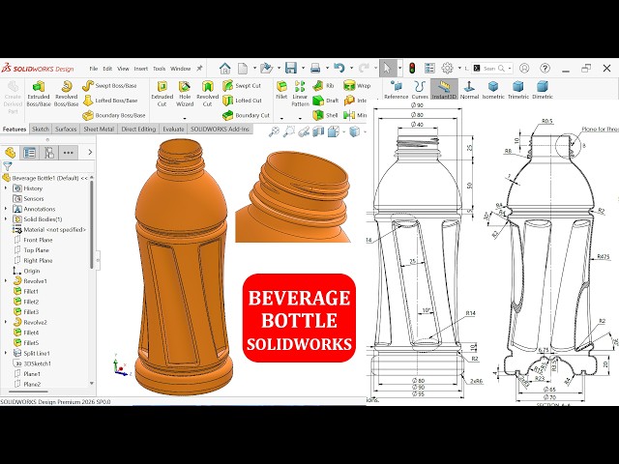The image size is (619, 464).
Task: Open the Window menu
Action: tap(181, 69)
